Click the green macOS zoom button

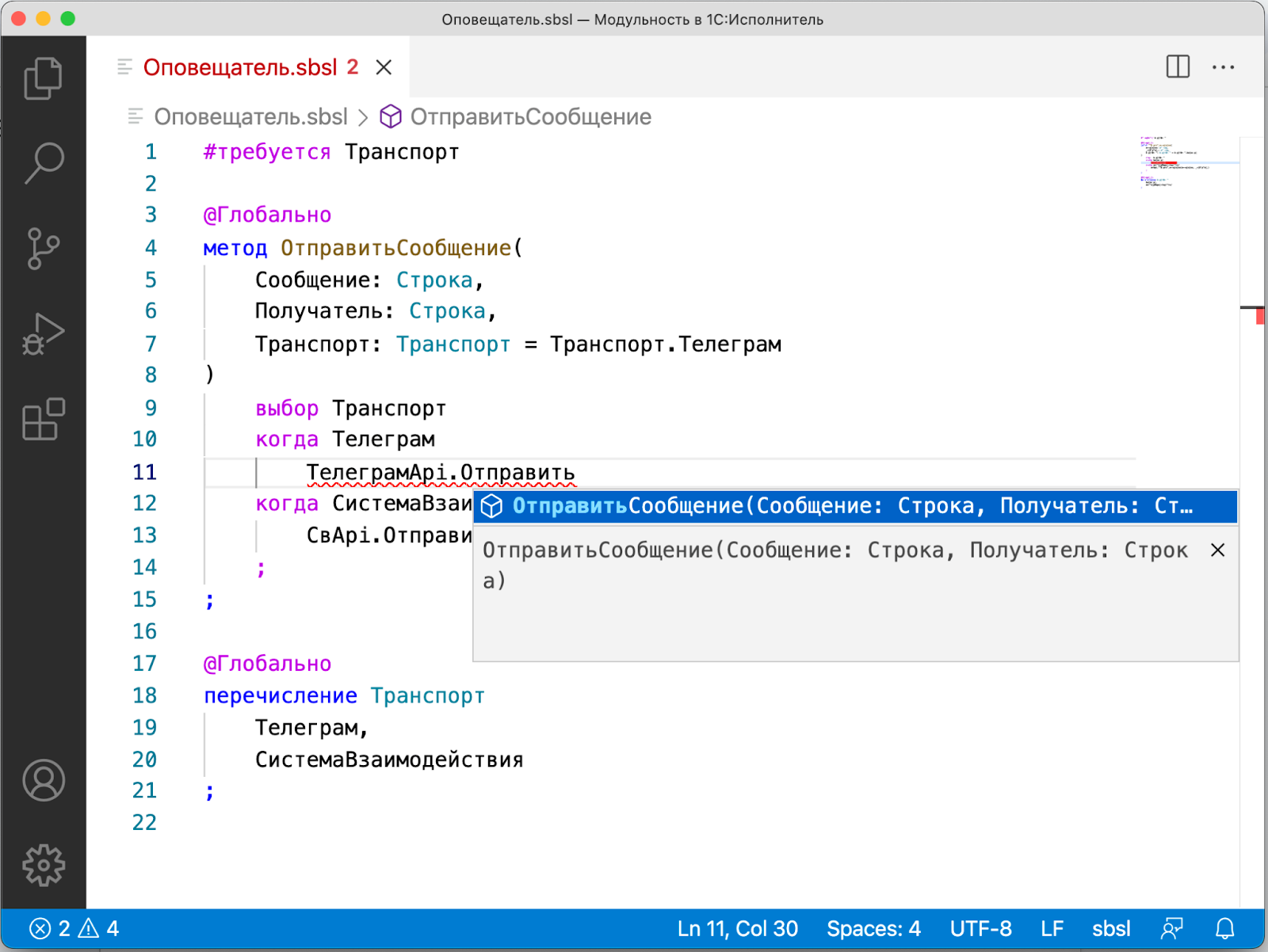tap(68, 18)
